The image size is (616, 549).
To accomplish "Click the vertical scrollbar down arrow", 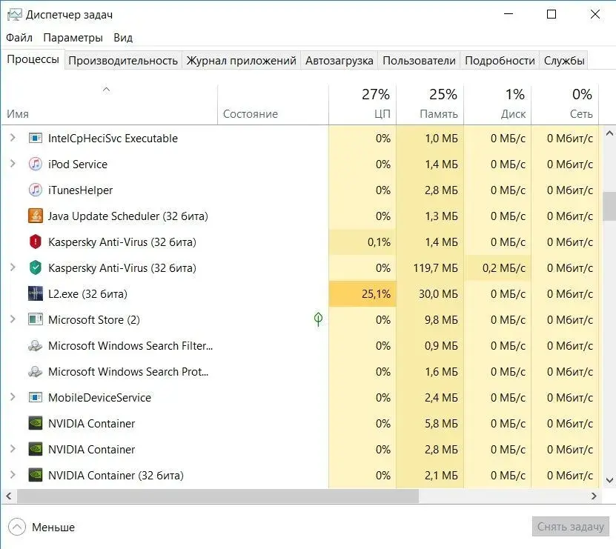I will 609,480.
